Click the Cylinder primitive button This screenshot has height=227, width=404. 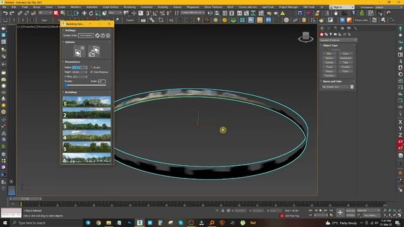(x=330, y=62)
